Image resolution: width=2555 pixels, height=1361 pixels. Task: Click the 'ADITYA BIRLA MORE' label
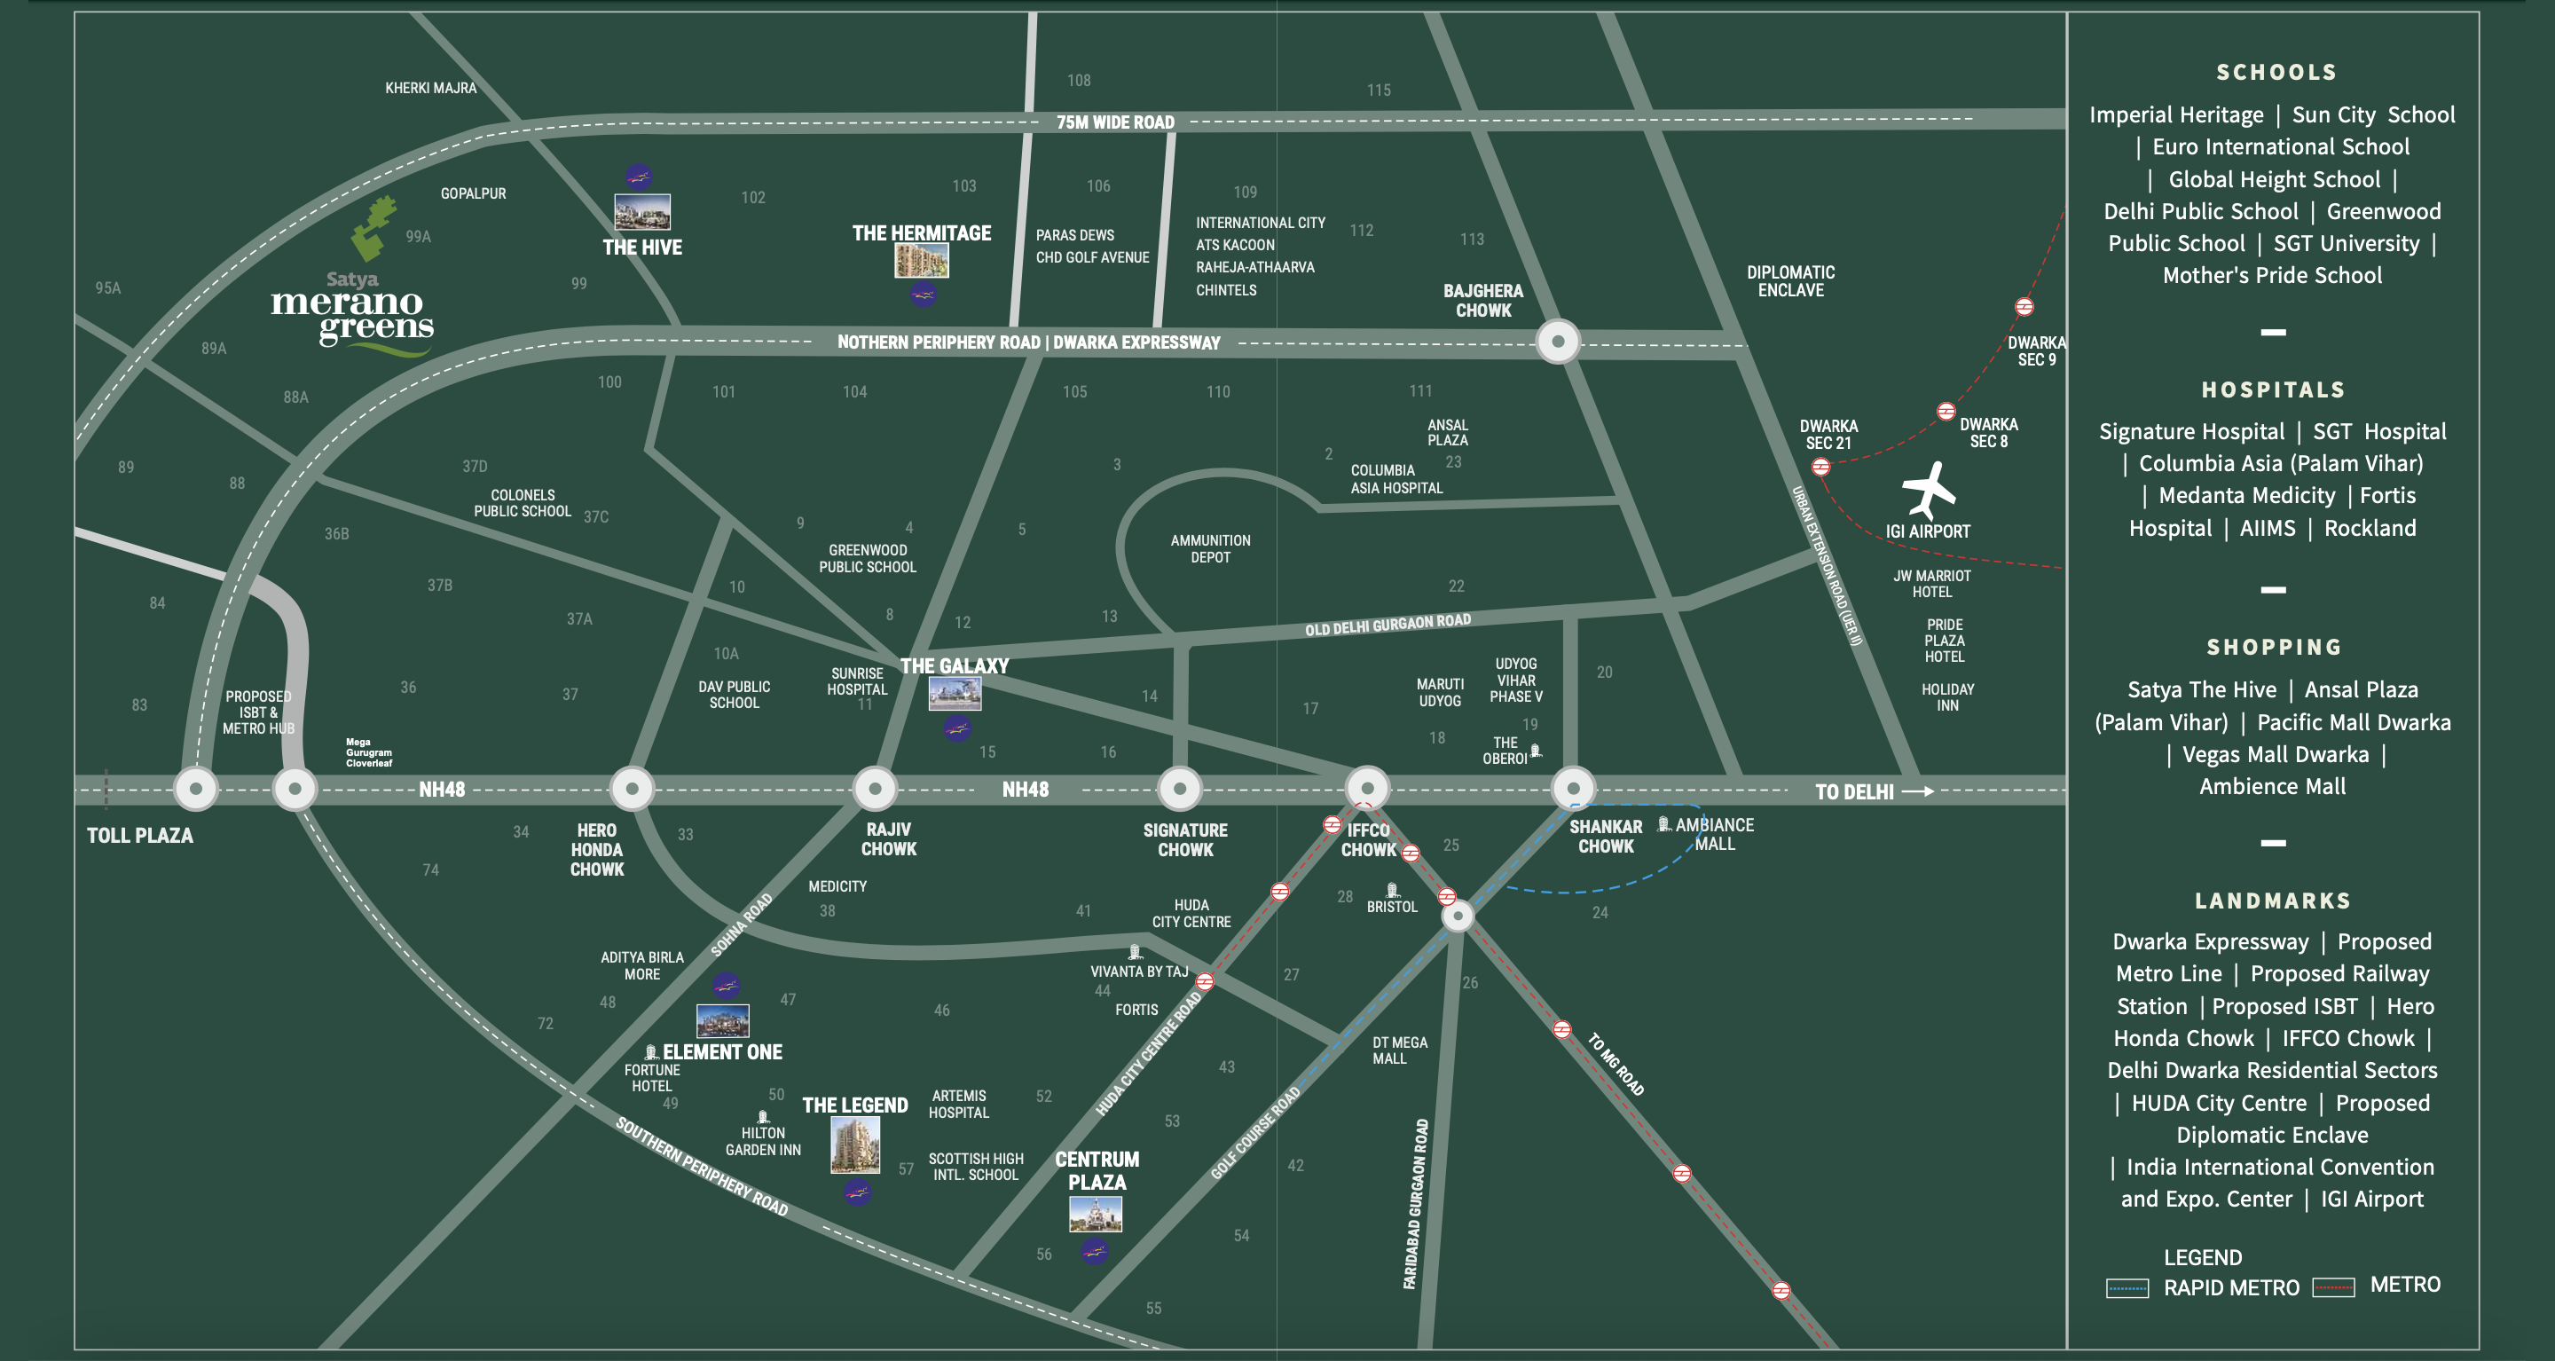pyautogui.click(x=641, y=965)
